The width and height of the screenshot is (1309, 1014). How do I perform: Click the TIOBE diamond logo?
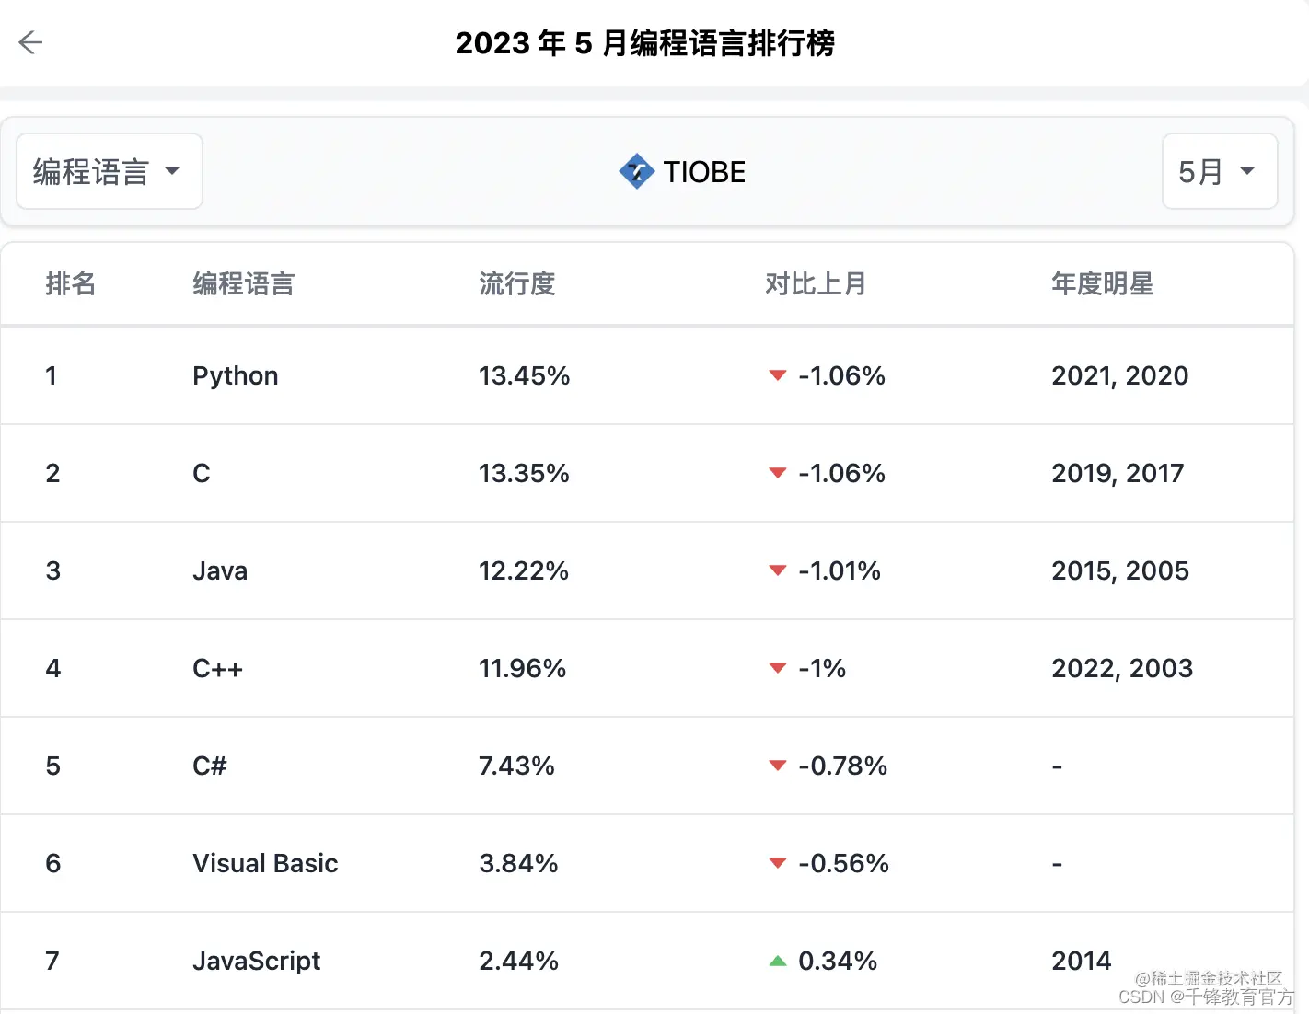tap(636, 171)
